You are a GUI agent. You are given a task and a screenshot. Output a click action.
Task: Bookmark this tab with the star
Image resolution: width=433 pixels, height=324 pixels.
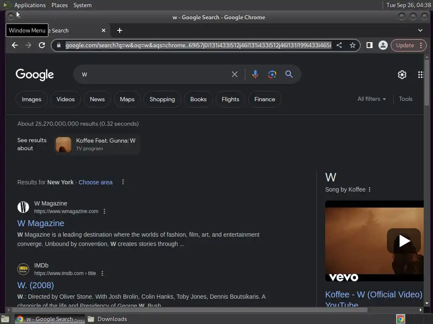(352, 45)
